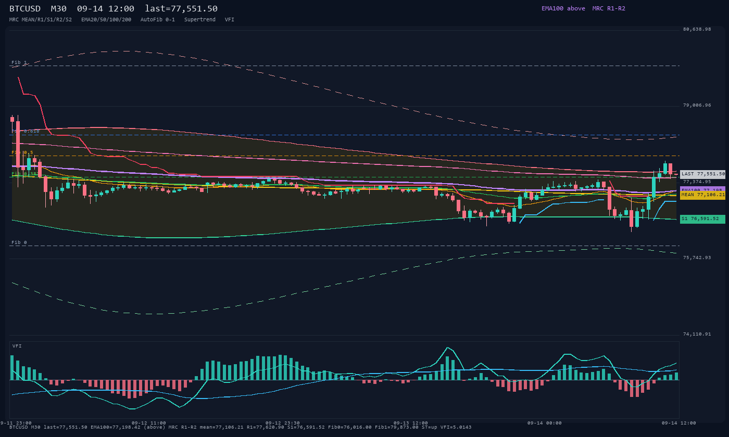The image size is (729, 437).
Task: Click the 09-12 23:30 time axis label
Action: 283,423
